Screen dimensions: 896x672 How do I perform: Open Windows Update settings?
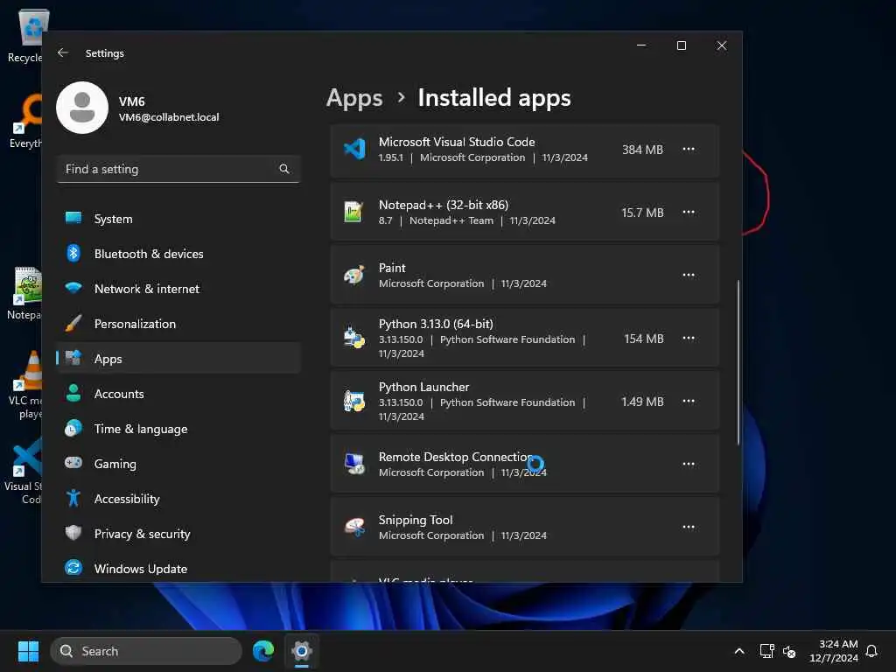click(x=178, y=568)
